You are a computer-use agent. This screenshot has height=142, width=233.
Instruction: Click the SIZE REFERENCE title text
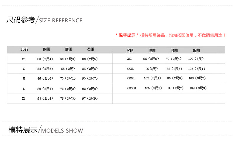[x=60, y=21]
